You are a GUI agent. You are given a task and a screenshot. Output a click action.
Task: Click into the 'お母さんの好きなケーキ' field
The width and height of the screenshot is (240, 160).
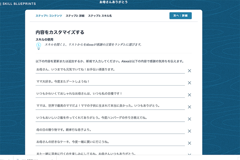110,142
